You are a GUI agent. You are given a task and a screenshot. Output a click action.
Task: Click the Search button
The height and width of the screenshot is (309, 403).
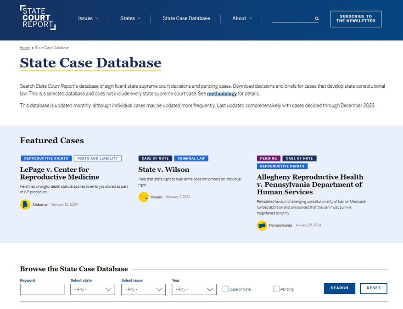pos(339,288)
